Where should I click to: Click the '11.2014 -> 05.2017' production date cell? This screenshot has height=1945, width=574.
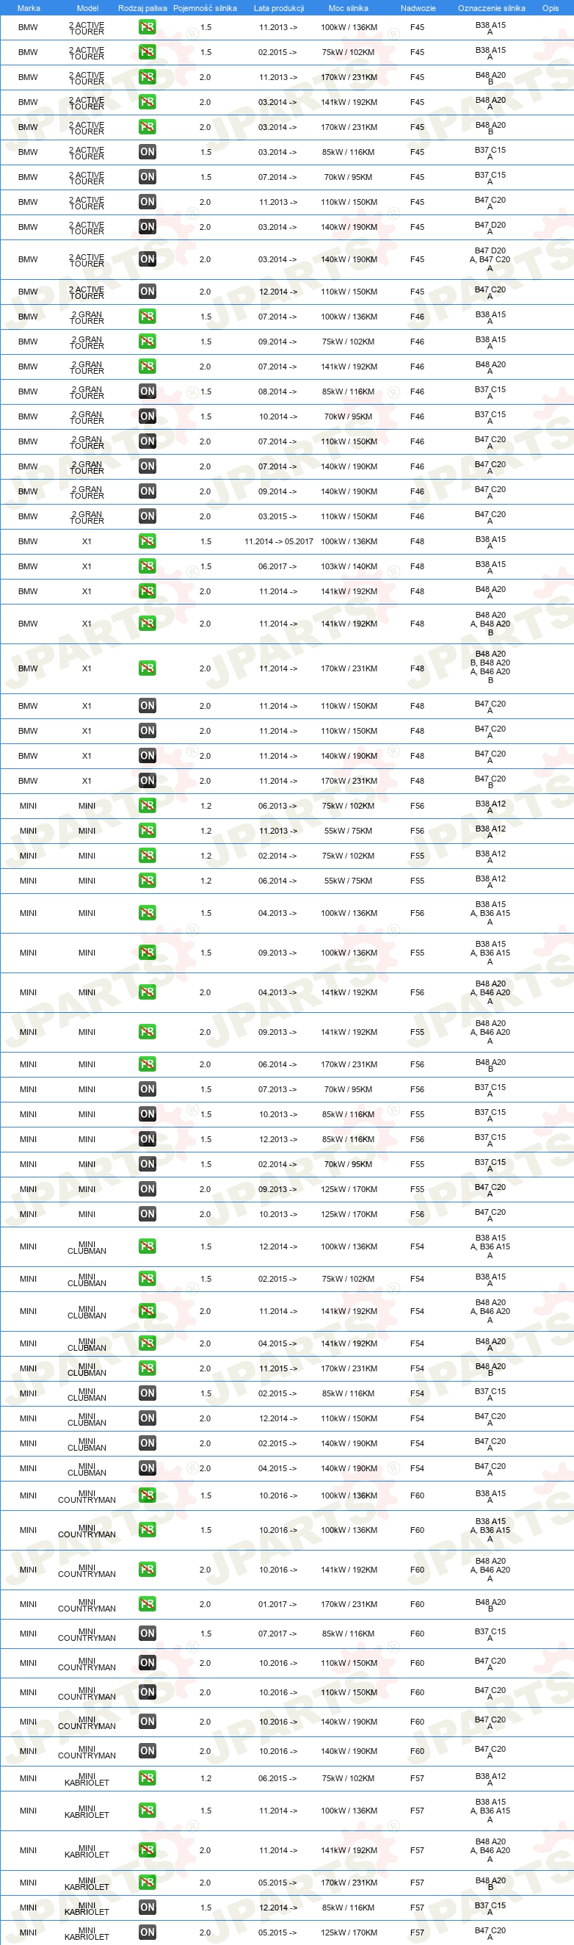pos(278,541)
